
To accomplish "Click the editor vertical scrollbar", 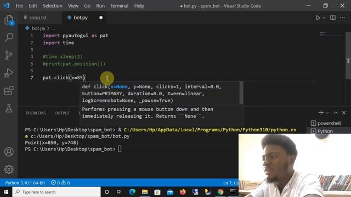I will pyautogui.click(x=348, y=55).
